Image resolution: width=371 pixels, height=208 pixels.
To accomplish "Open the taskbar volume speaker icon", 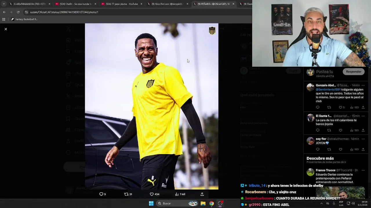I will [353, 203].
